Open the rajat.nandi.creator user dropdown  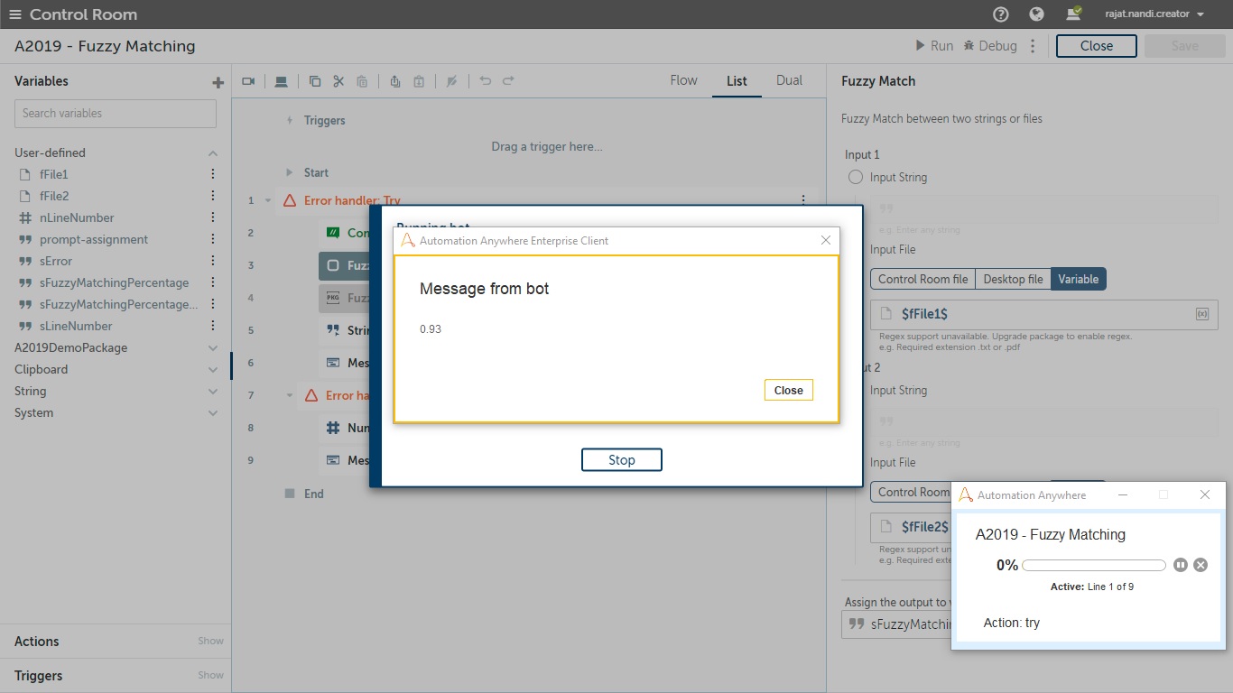pos(1154,14)
